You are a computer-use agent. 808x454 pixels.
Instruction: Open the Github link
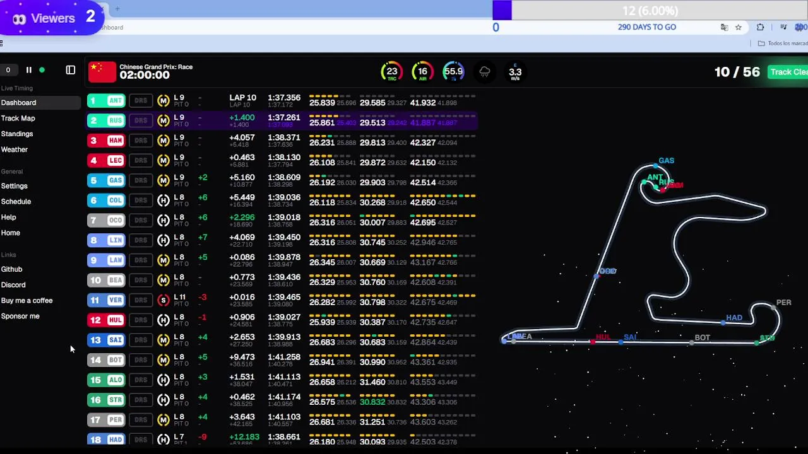click(11, 269)
